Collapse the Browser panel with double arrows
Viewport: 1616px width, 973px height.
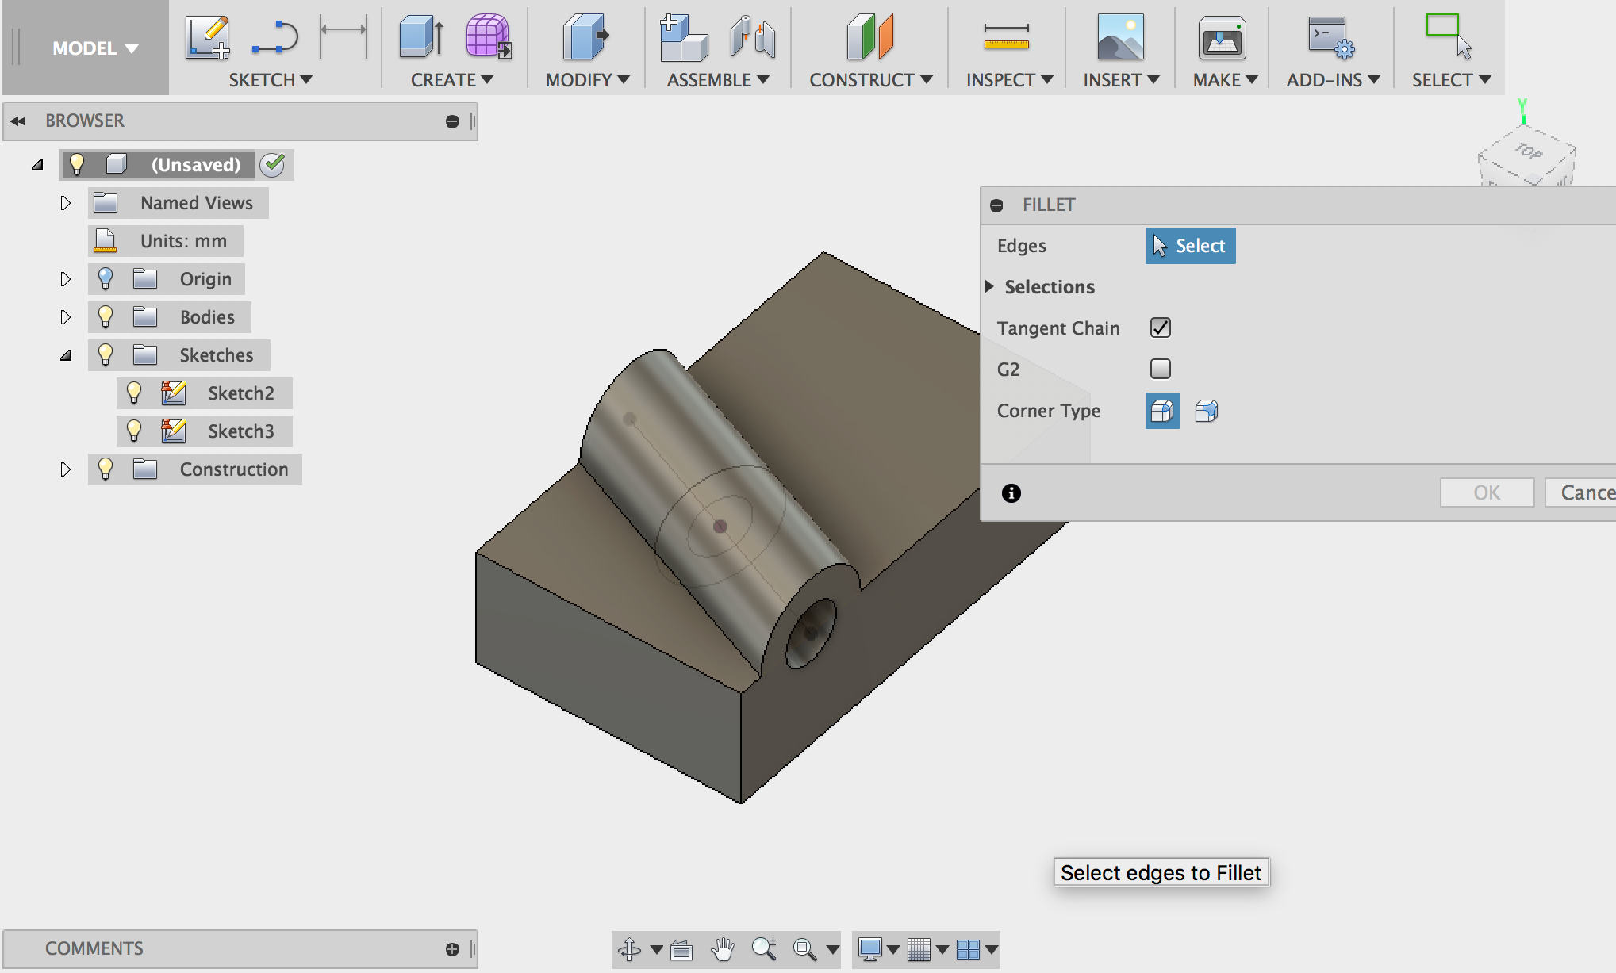pos(18,121)
